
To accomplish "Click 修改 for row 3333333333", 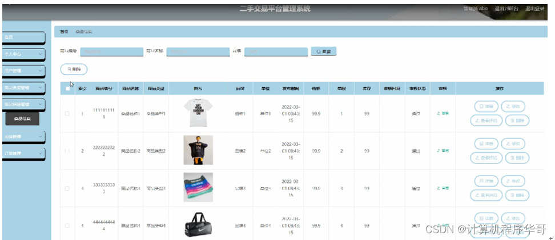I will (x=513, y=181).
